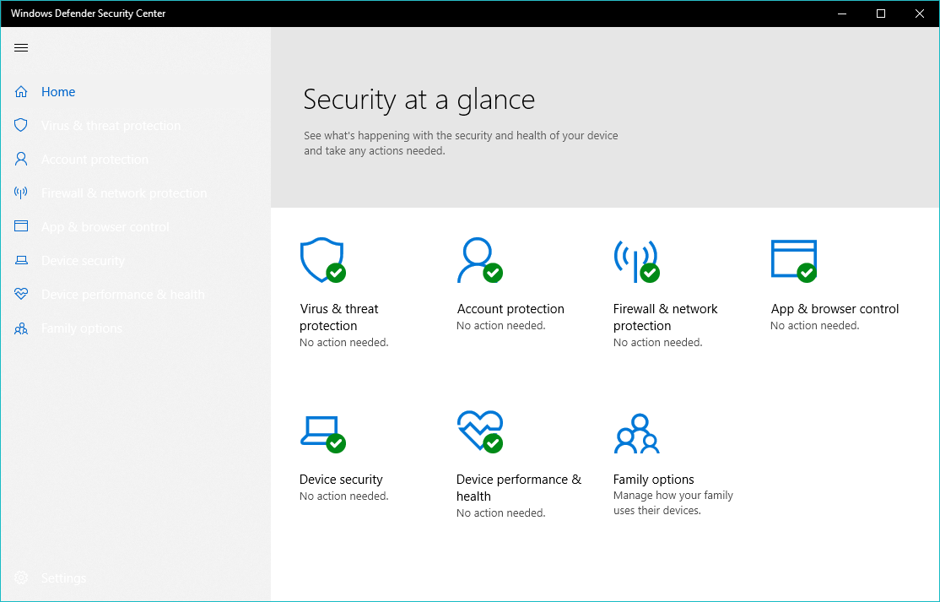
Task: Click the Settings gear icon in sidebar
Action: [21, 578]
